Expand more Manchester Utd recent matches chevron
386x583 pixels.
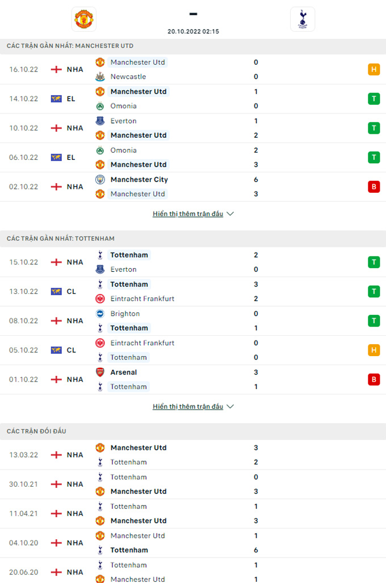(x=230, y=214)
